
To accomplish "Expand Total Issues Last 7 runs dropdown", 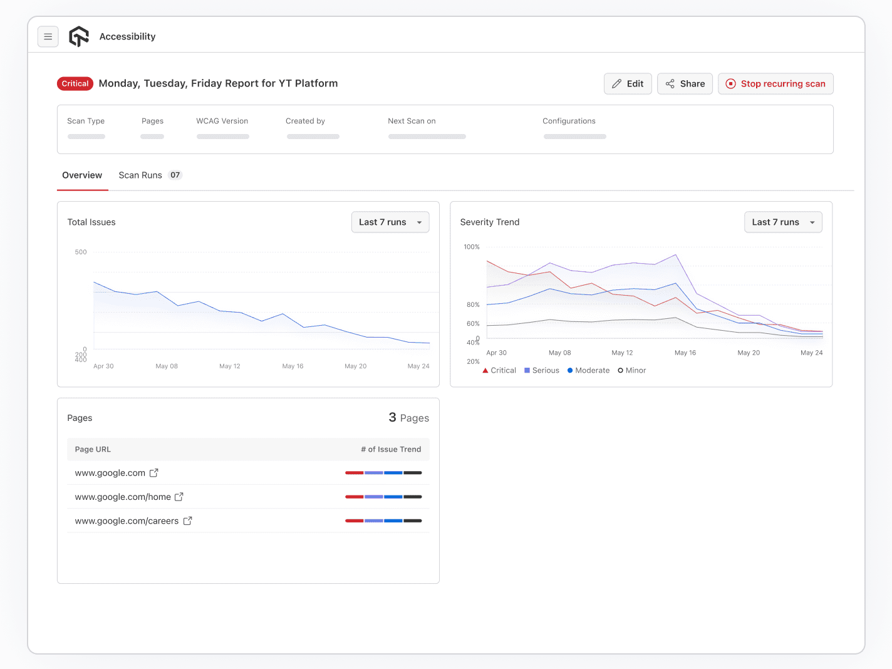I will coord(390,222).
